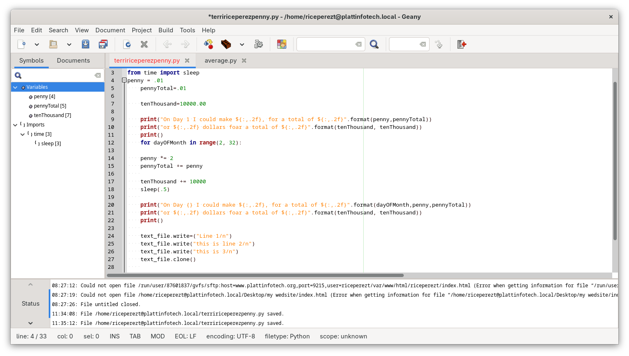Click the 'filetype: Python' statusbar entry
This screenshot has width=629, height=356.
(x=287, y=336)
